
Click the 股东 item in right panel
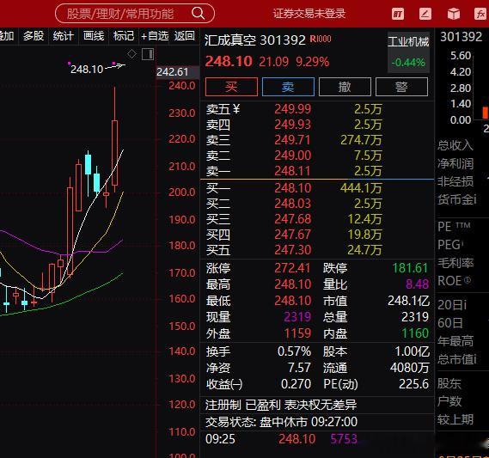449,383
